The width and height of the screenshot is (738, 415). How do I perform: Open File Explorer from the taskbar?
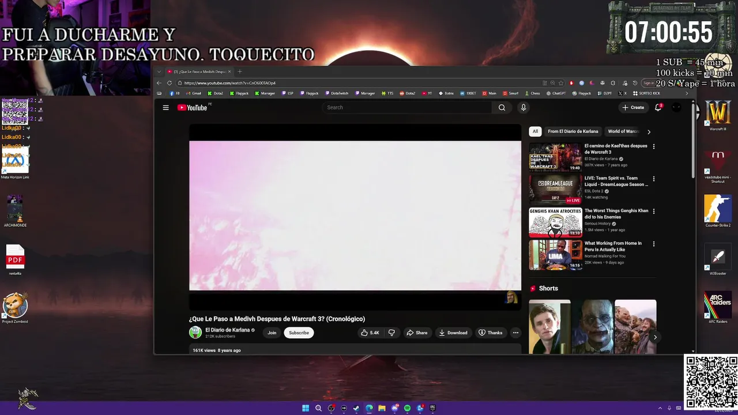tap(382, 408)
